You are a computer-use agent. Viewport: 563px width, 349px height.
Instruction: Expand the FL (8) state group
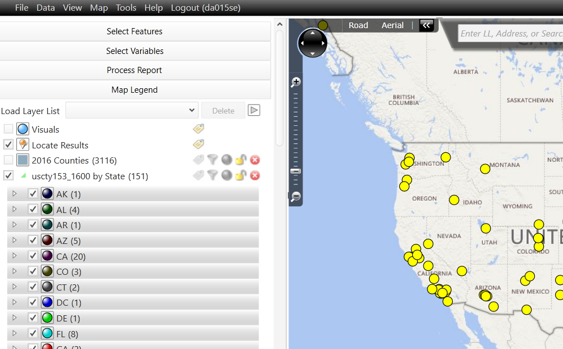(14, 333)
